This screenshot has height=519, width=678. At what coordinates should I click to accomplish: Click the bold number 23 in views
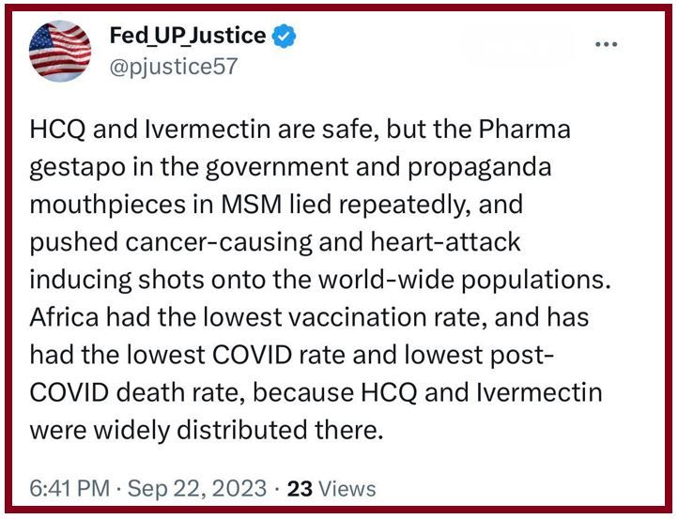tap(299, 489)
